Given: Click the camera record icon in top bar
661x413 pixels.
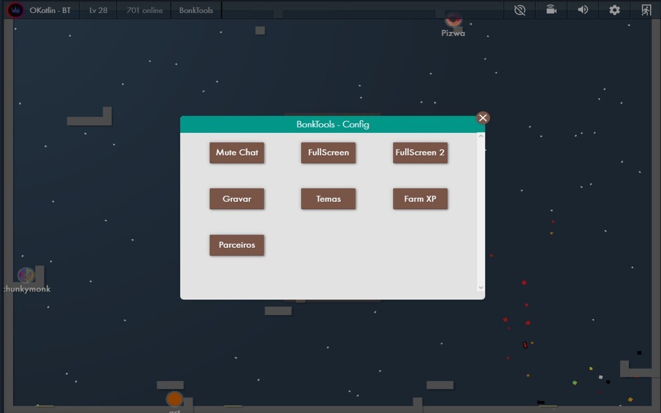Looking at the screenshot, I should 552,10.
